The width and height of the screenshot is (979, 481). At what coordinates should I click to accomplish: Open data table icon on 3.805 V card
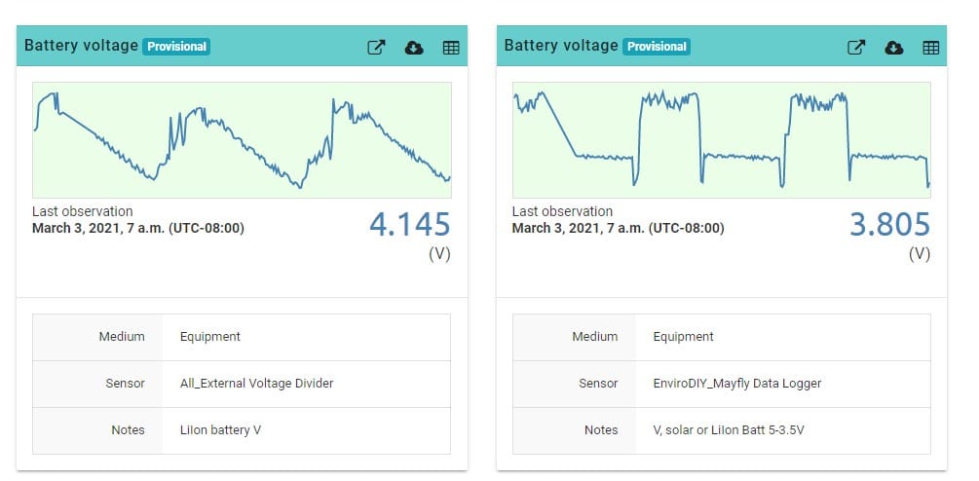[931, 47]
